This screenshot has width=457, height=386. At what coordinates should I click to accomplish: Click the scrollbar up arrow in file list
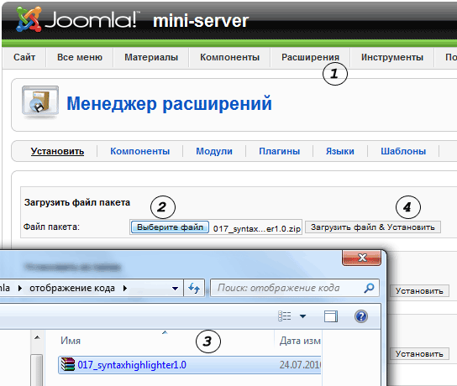point(37,337)
